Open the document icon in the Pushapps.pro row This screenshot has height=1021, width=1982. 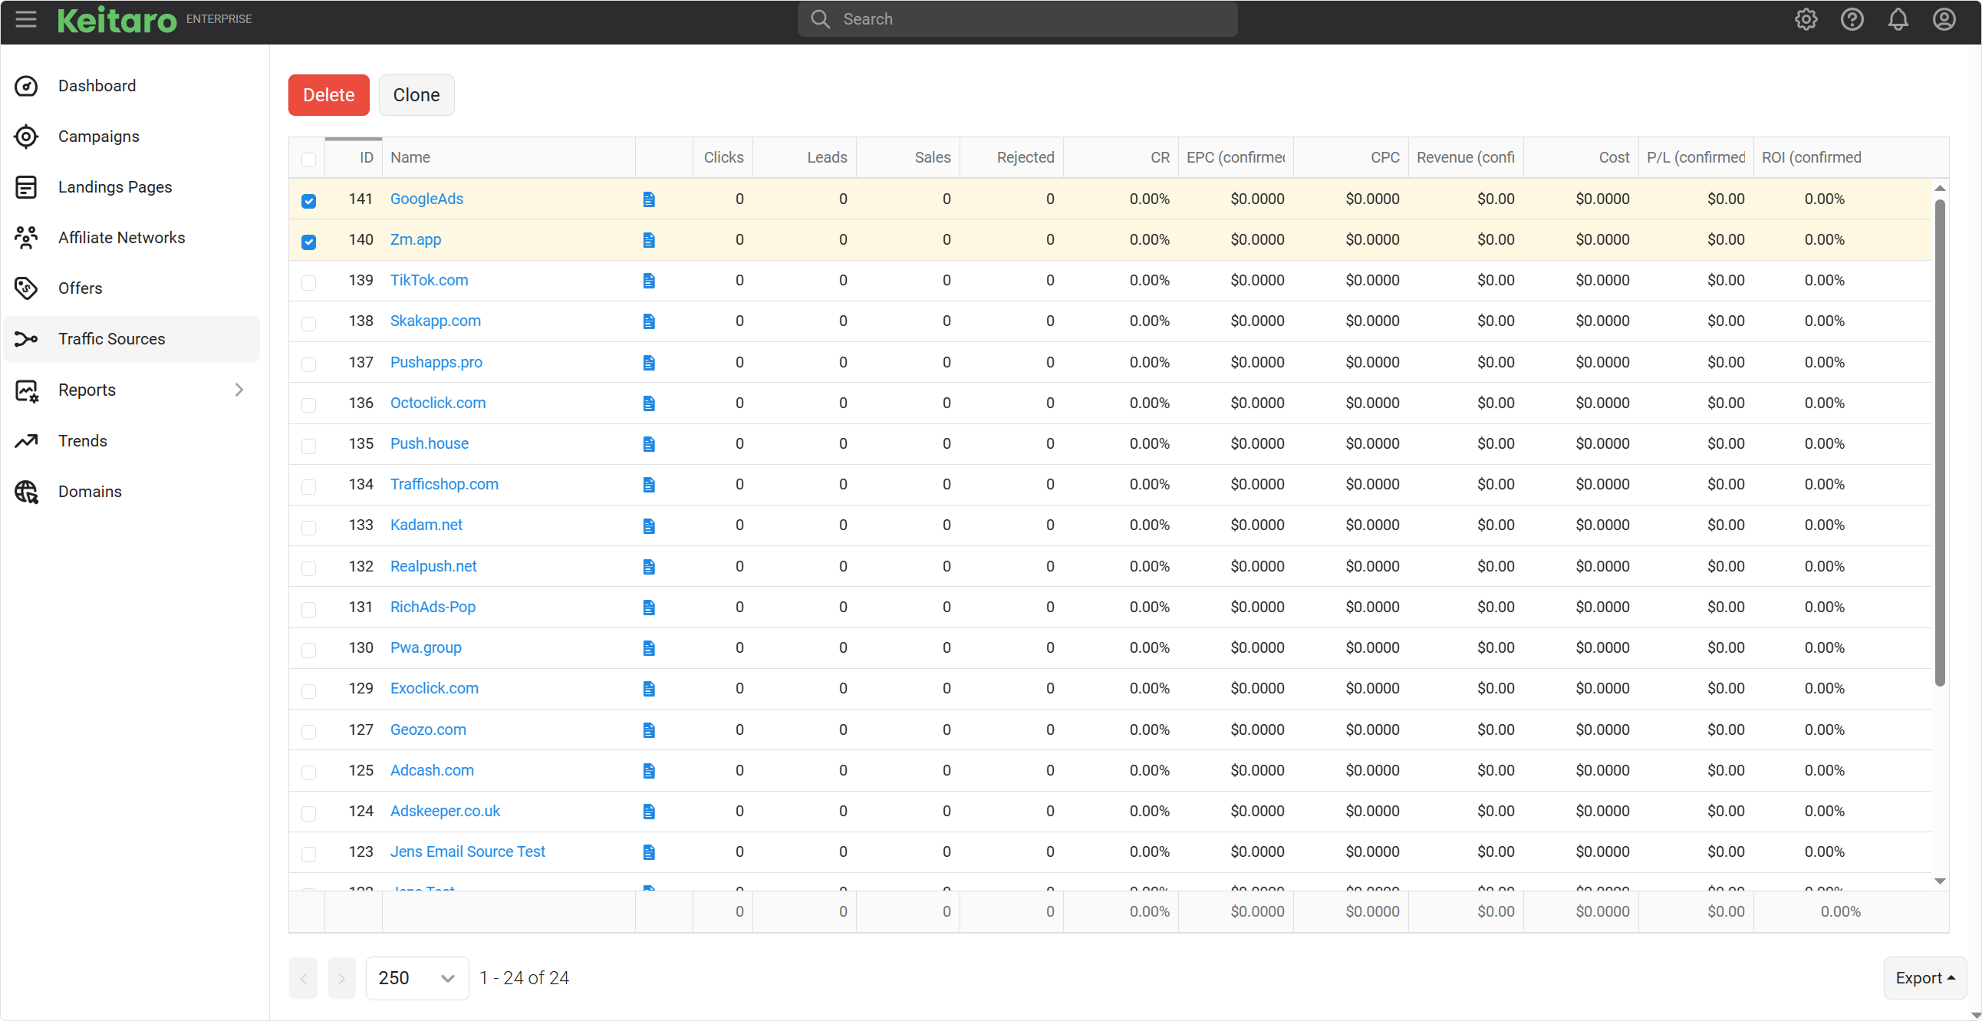[x=649, y=362]
